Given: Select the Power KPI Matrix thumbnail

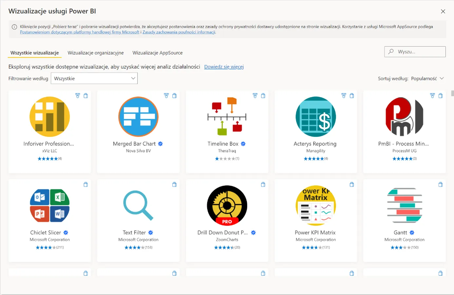Looking at the screenshot, I should coord(316,206).
